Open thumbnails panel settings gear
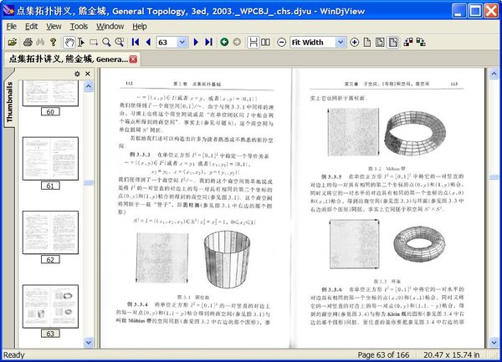This screenshot has height=362, width=502. coord(77,74)
